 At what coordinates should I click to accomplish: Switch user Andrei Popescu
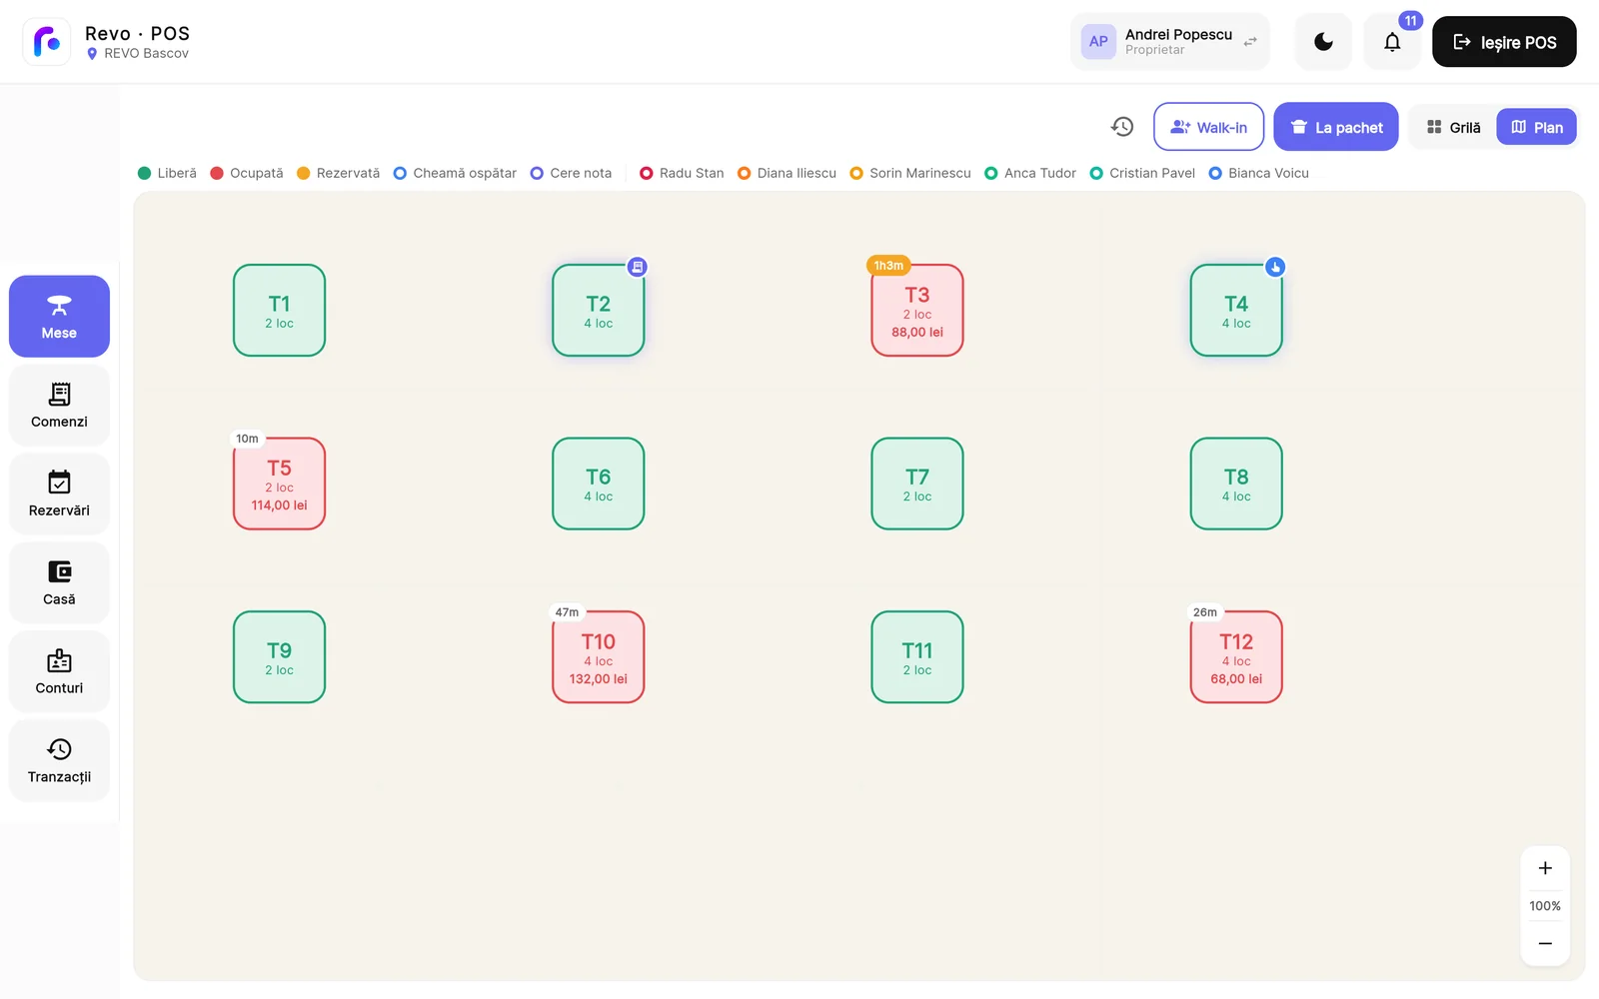tap(1169, 42)
